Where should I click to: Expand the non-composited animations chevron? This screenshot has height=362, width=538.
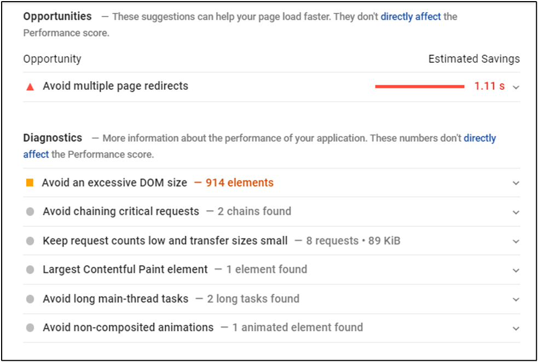pyautogui.click(x=516, y=329)
